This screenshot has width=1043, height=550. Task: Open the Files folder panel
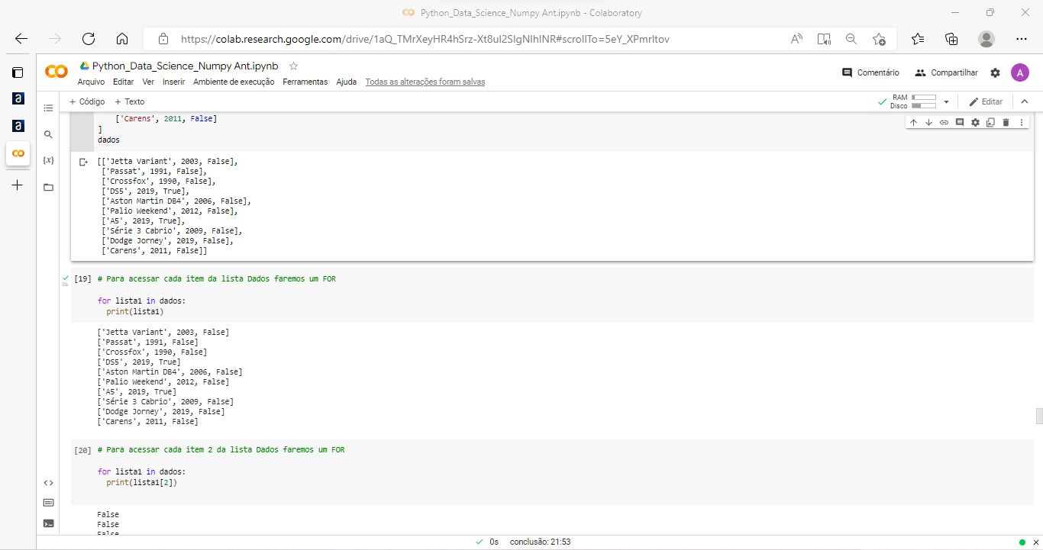point(48,187)
